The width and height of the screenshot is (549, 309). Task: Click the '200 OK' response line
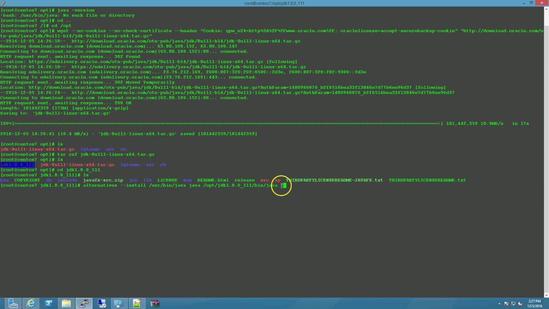tap(66, 103)
